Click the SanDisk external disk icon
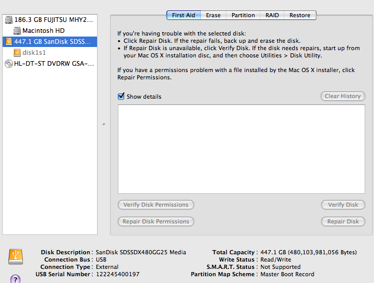The width and height of the screenshot is (374, 283). 8,42
